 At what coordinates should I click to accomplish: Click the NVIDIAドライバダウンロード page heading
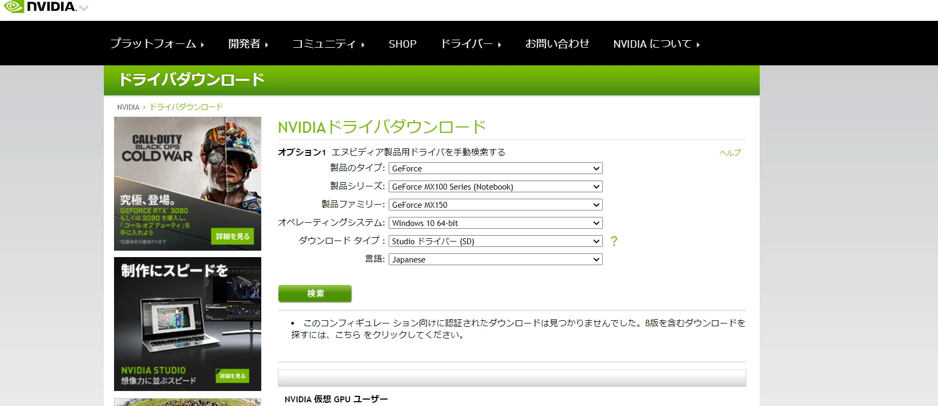[382, 127]
